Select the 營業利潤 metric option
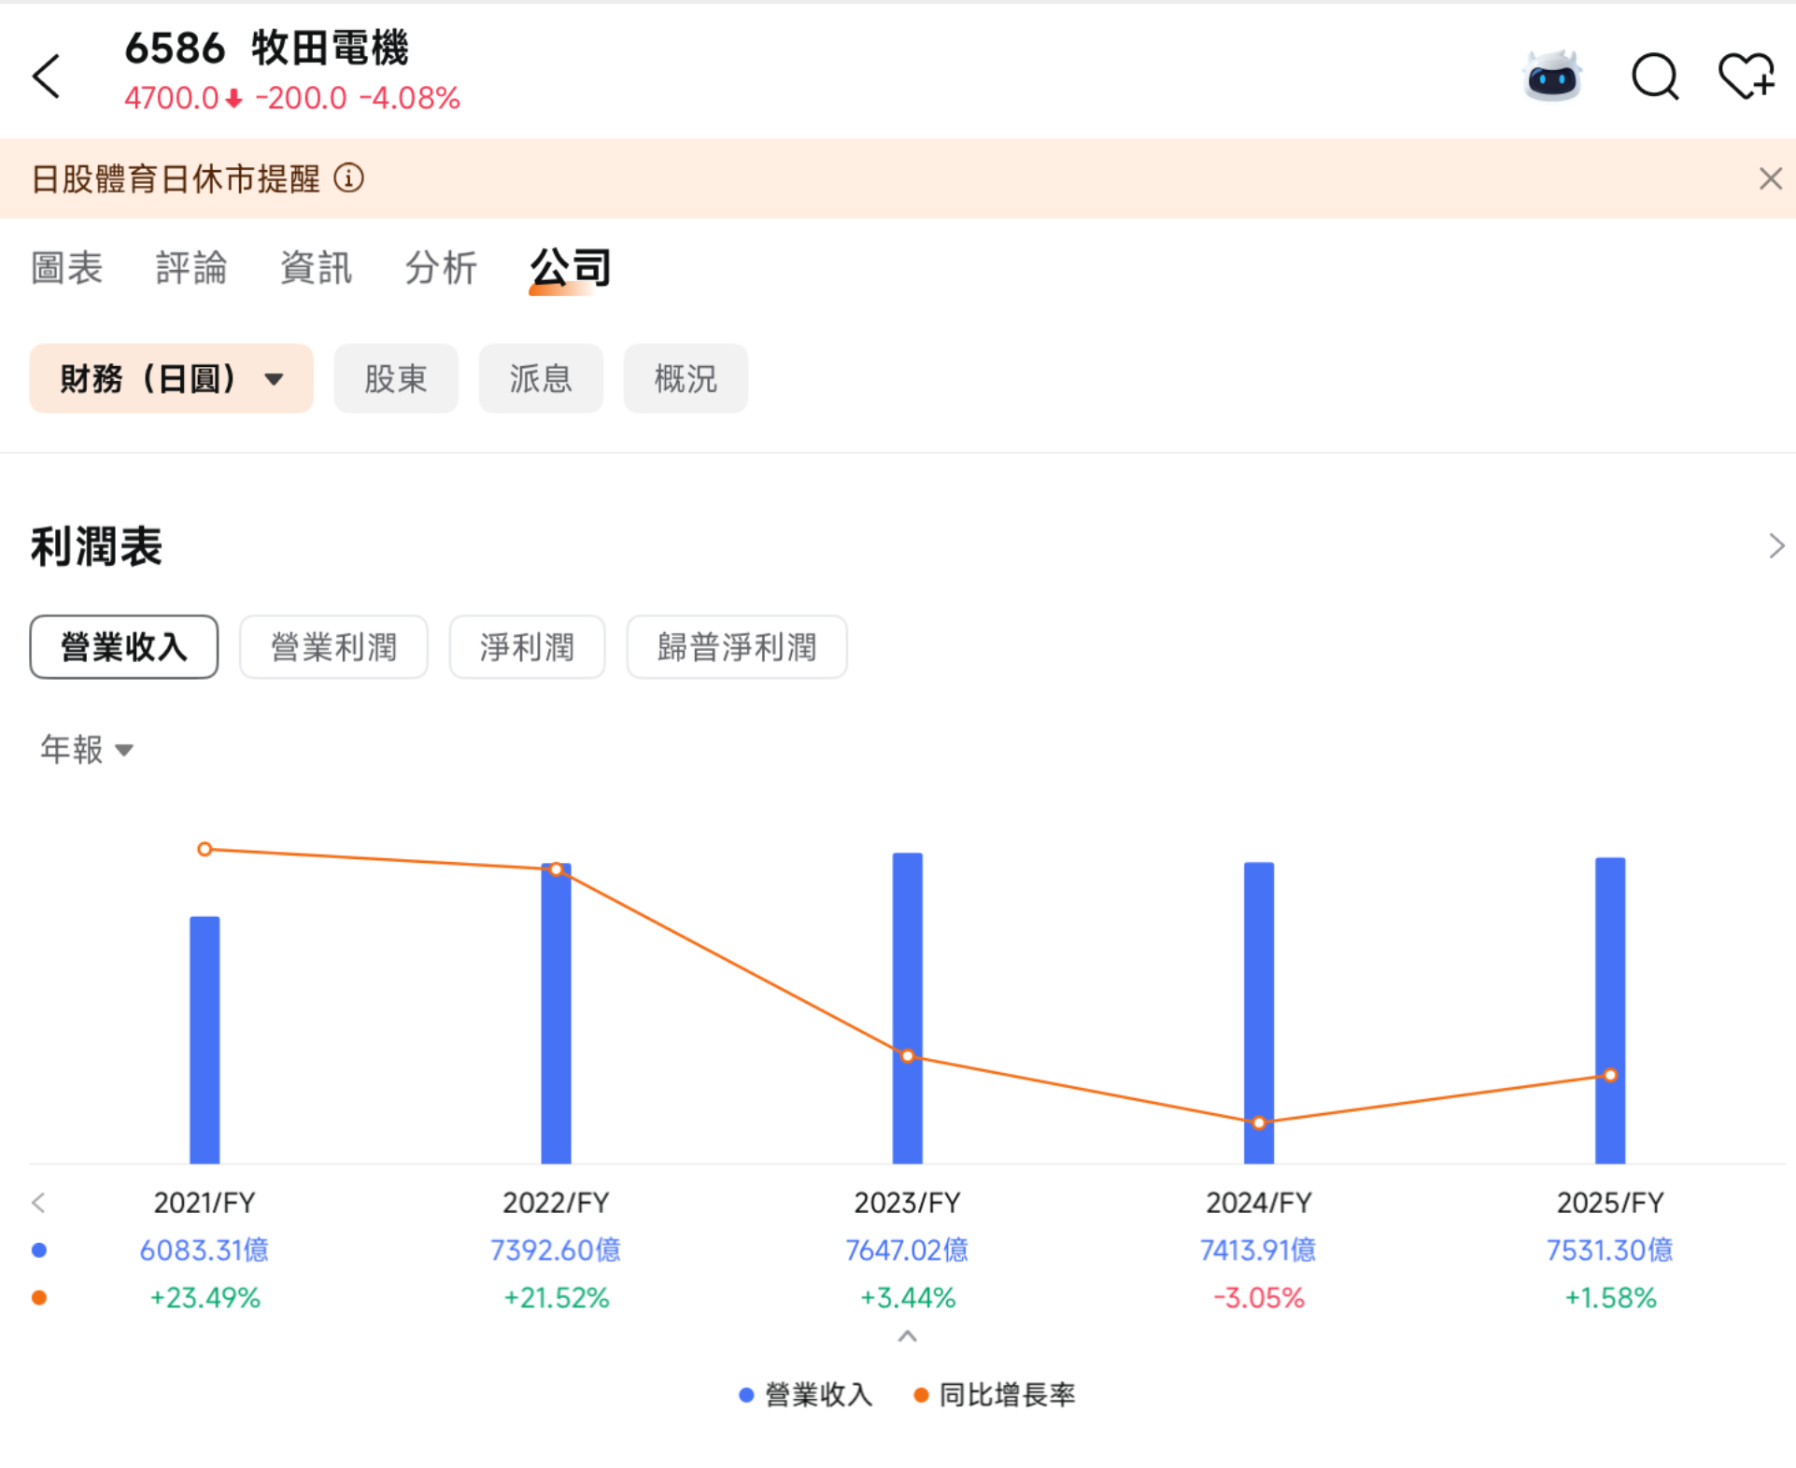This screenshot has width=1796, height=1468. point(333,646)
